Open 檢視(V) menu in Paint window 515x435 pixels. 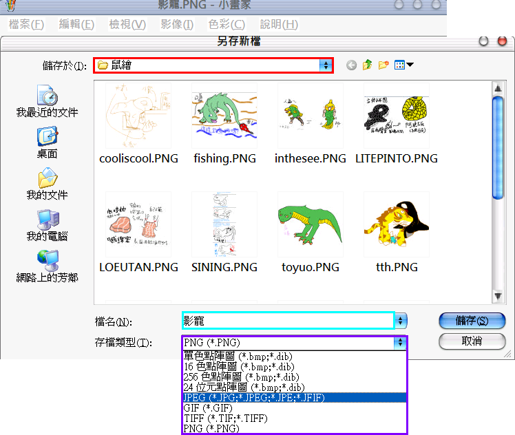[x=127, y=24]
